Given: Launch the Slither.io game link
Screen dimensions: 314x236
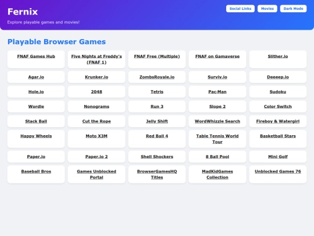Looking at the screenshot, I should click(x=278, y=57).
